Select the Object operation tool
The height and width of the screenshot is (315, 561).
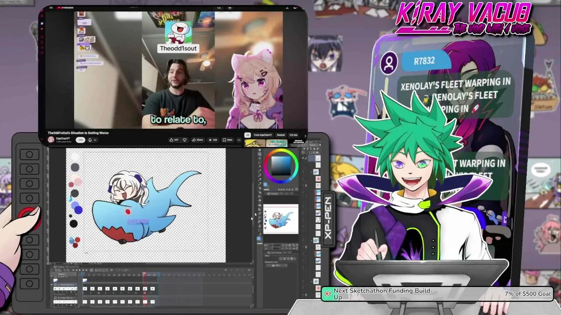tap(259, 154)
